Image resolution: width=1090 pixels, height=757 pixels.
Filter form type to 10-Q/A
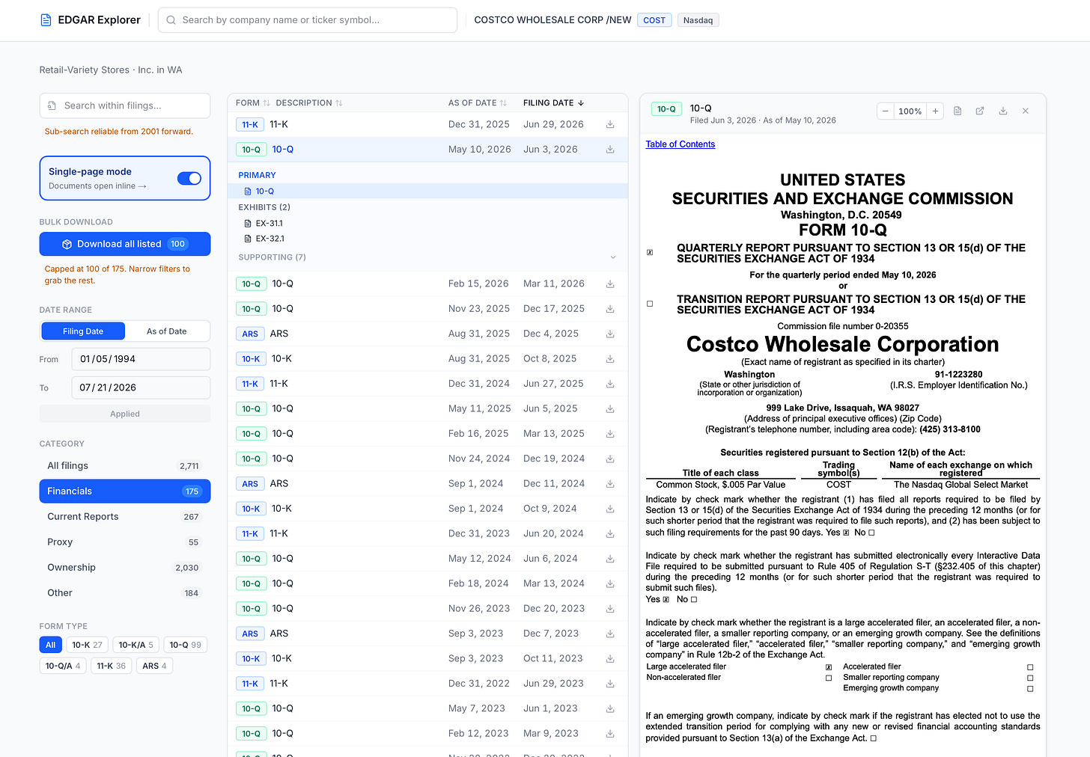63,666
